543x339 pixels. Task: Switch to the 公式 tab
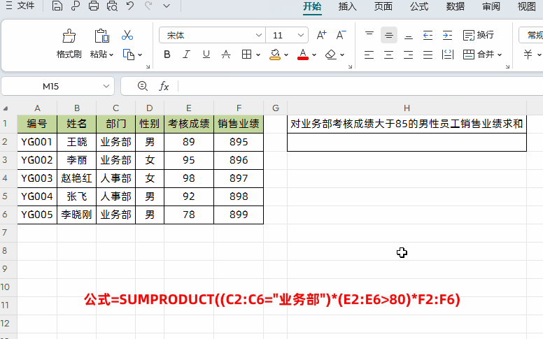coord(419,6)
